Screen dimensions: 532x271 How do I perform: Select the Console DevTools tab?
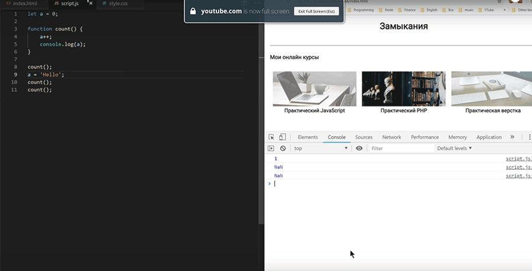[336, 137]
